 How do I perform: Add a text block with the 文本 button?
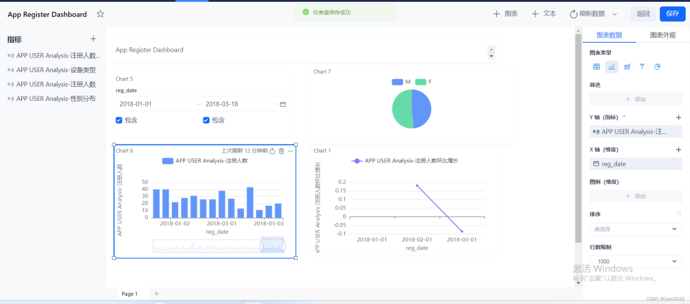coord(544,14)
